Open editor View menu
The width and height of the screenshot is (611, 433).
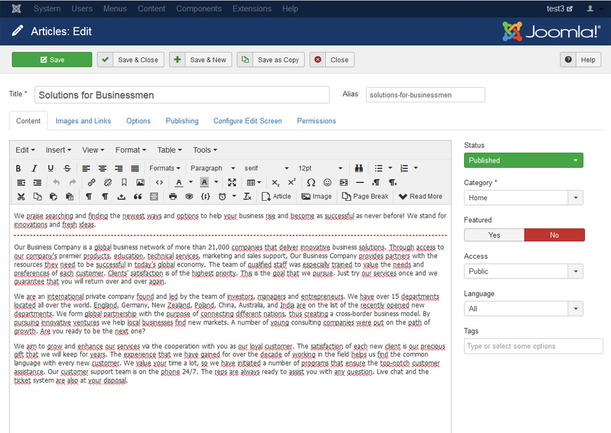point(93,150)
